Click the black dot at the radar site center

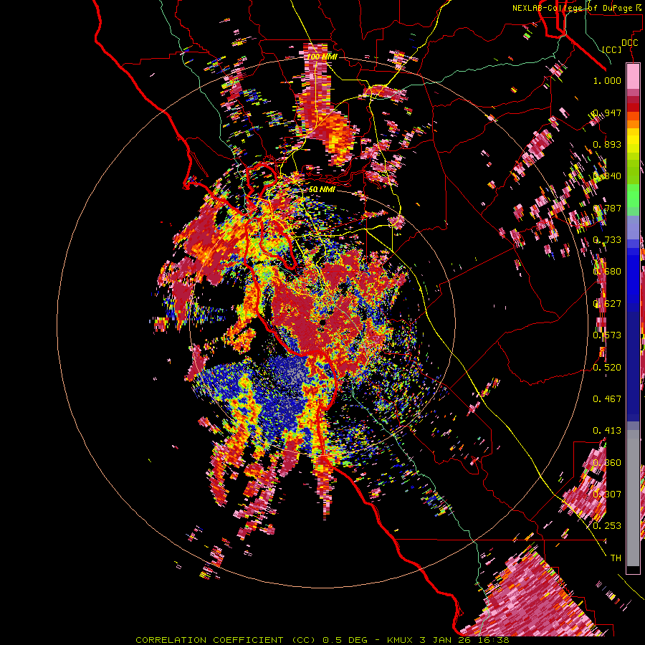point(323,322)
